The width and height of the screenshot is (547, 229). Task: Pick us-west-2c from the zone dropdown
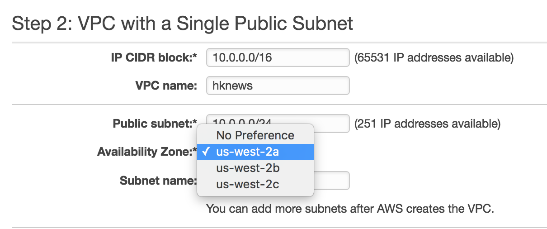point(255,184)
